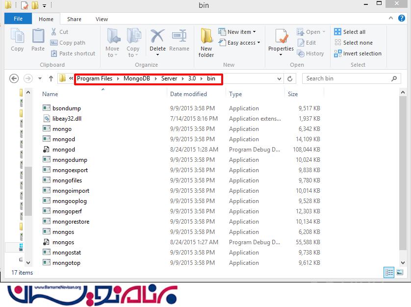The image size is (411, 307).
Task: Sort by the Name column header
Action: click(50, 94)
